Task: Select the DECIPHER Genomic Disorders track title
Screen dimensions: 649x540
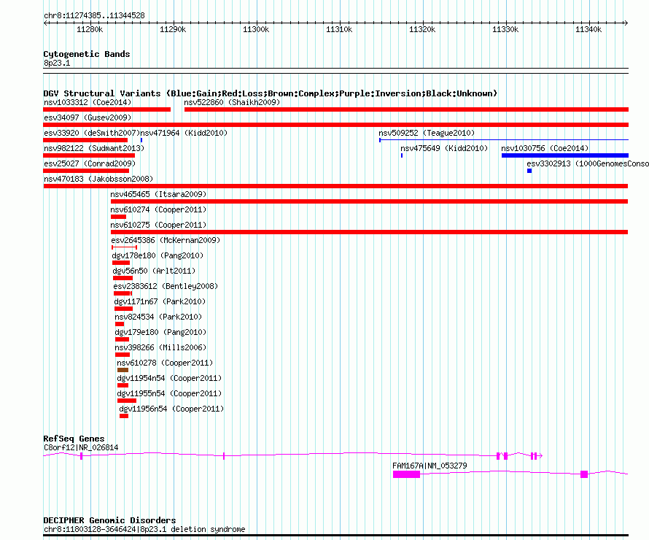Action: (109, 520)
